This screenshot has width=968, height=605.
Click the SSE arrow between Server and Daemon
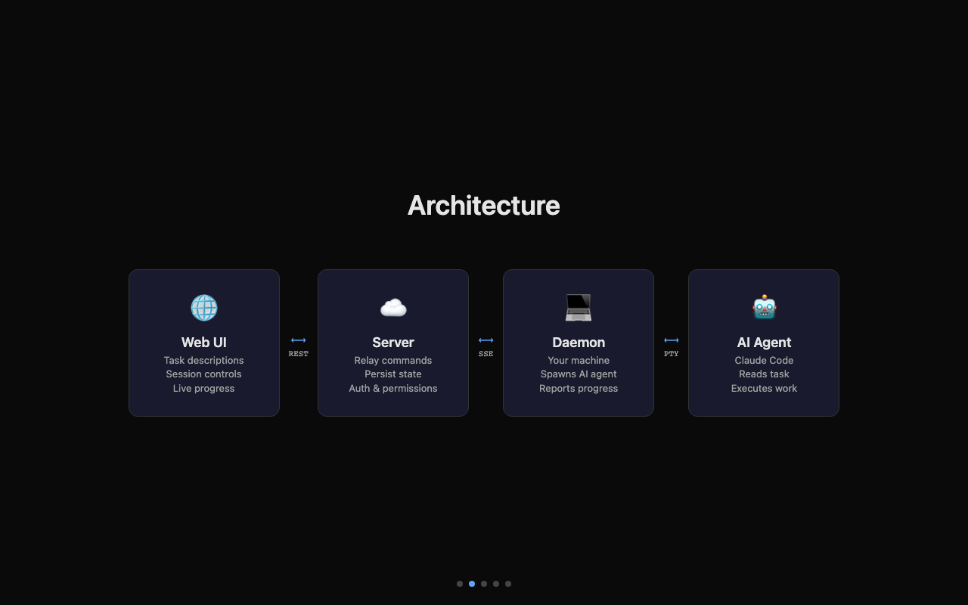[486, 340]
